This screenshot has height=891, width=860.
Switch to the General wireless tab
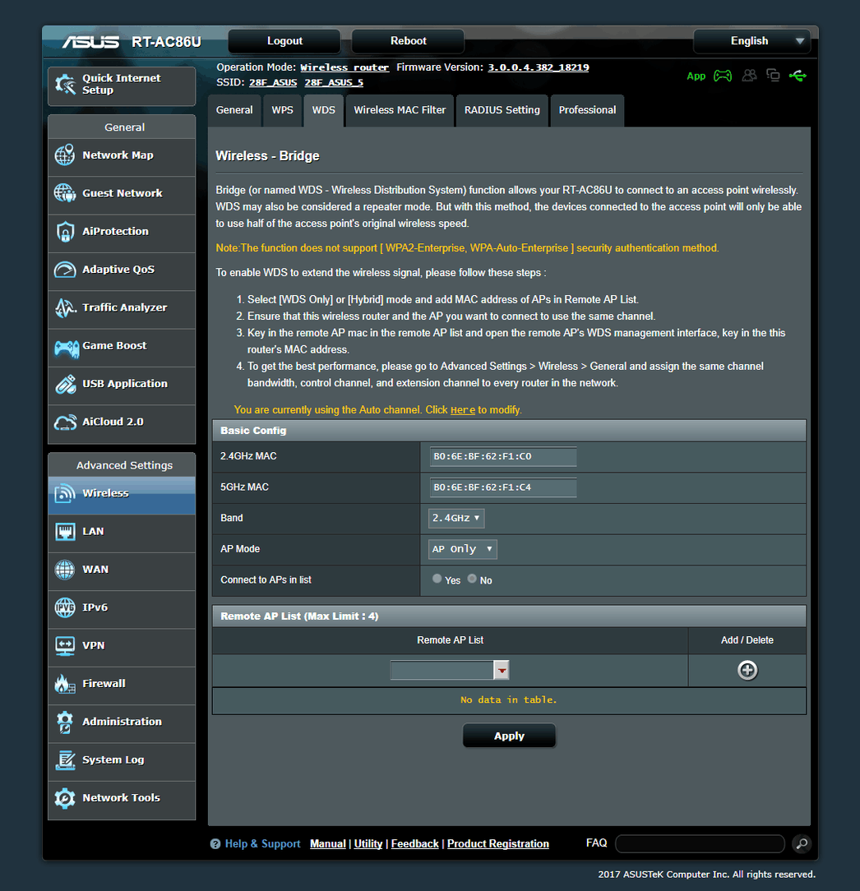point(234,110)
